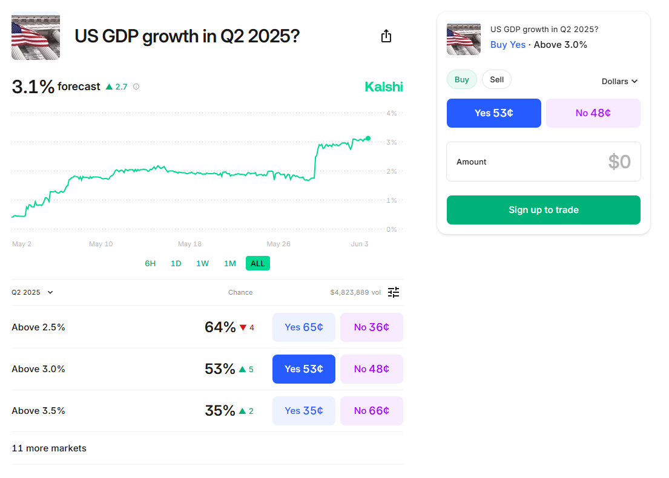Click the flag thumbnail in the trade panel

pyautogui.click(x=464, y=38)
